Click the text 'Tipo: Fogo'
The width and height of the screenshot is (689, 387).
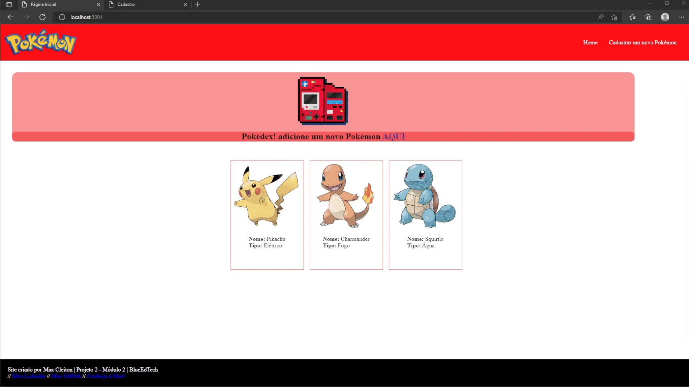[x=336, y=245]
